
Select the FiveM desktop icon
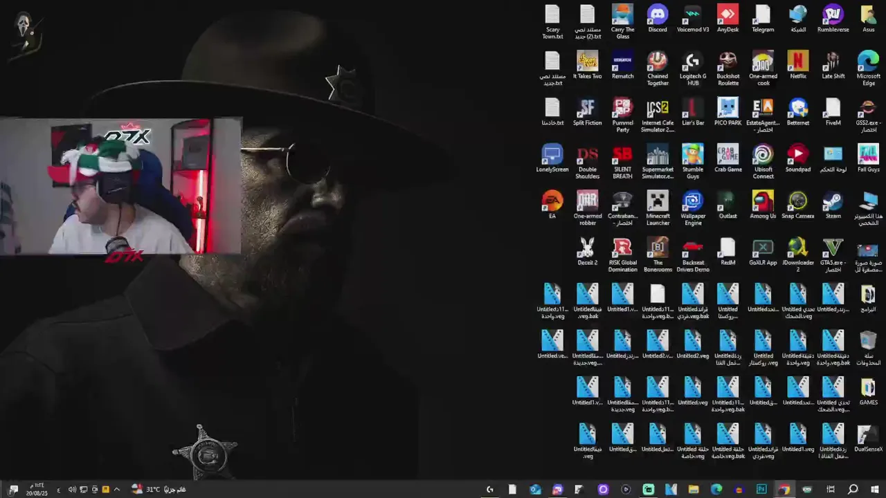[x=833, y=112]
